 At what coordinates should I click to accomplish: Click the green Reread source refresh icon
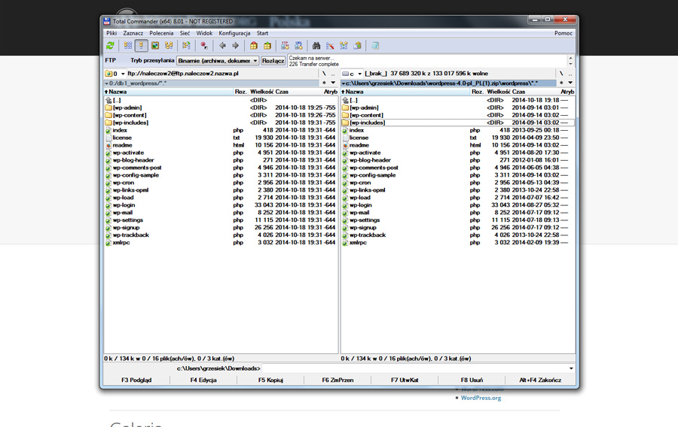click(x=110, y=46)
